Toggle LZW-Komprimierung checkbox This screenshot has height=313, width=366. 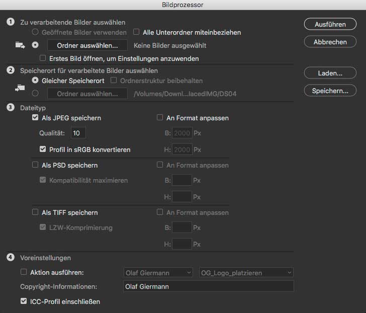pos(43,227)
